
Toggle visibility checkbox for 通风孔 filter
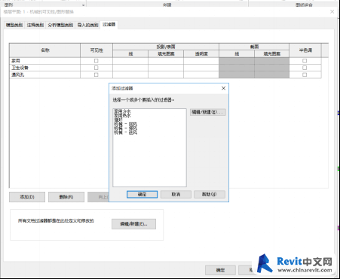(96, 74)
